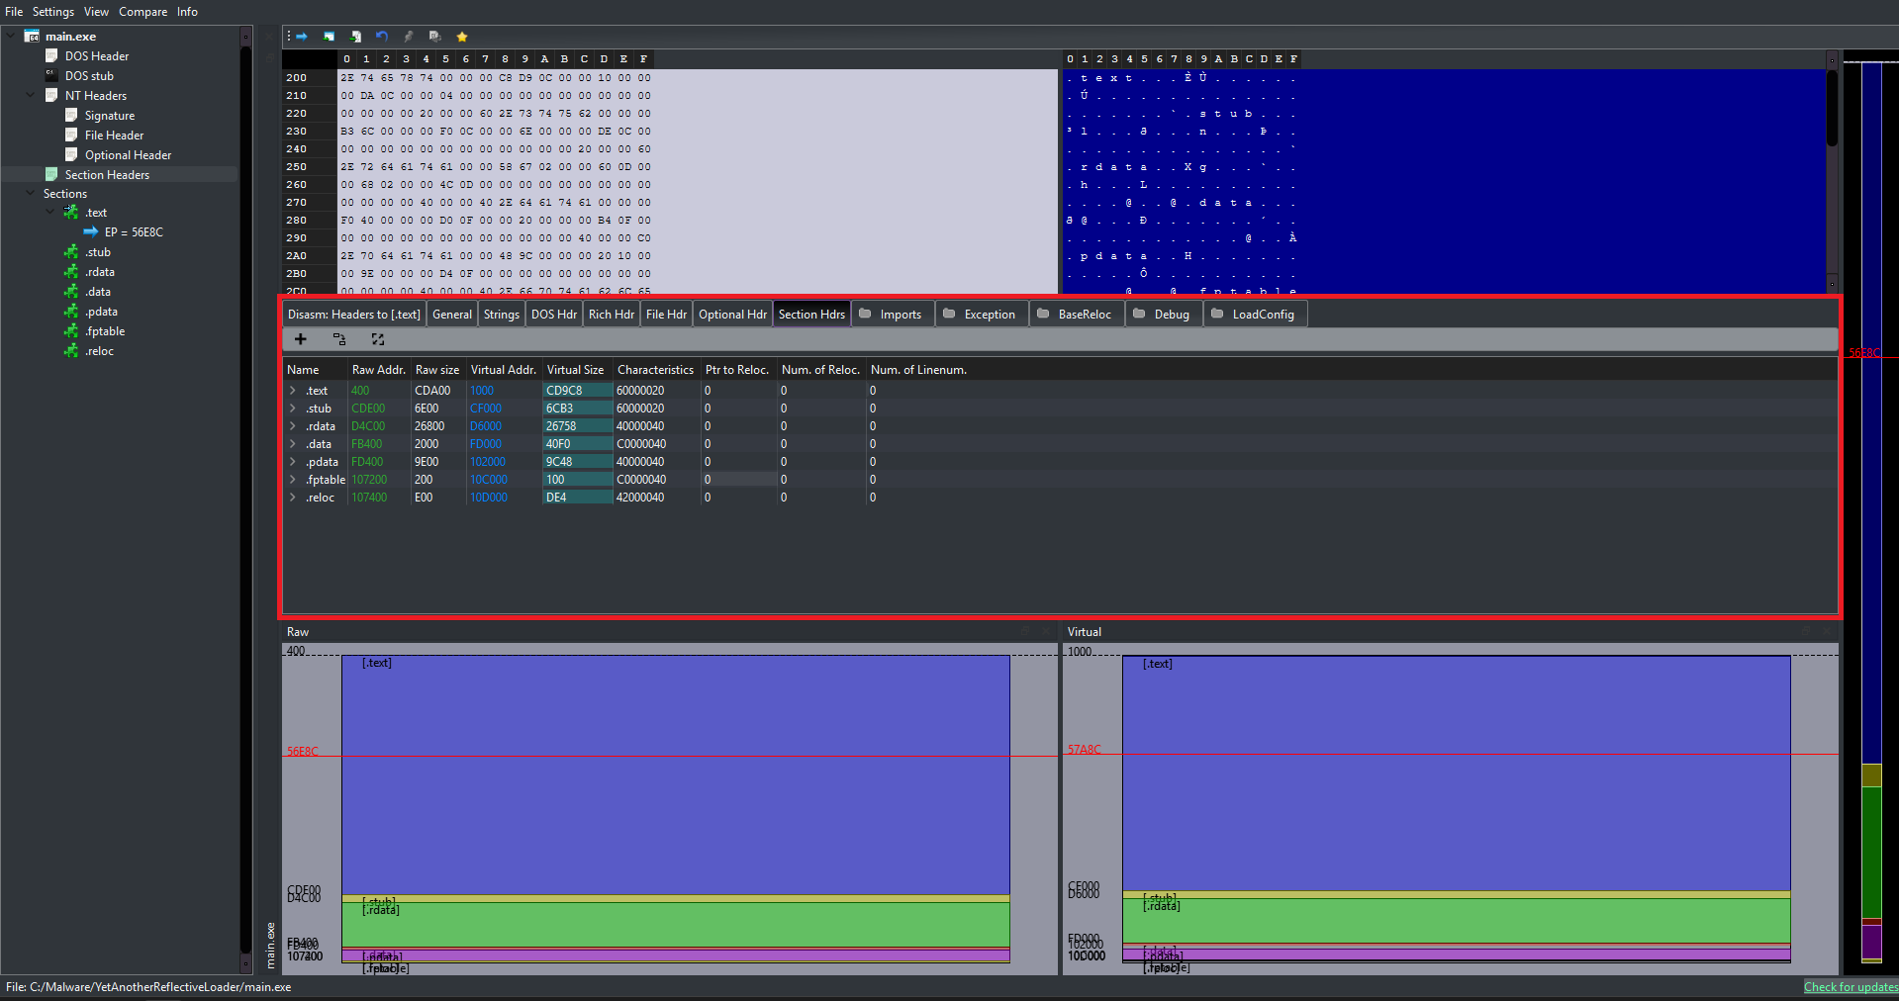Expand the .rdata row in section table
This screenshot has width=1899, height=1001.
(293, 426)
